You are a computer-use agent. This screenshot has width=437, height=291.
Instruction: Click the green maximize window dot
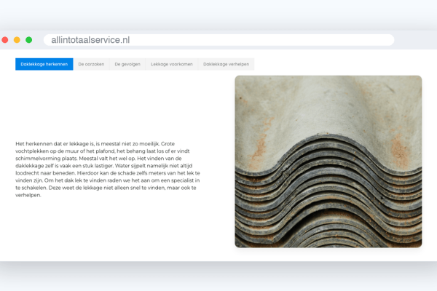pos(28,40)
